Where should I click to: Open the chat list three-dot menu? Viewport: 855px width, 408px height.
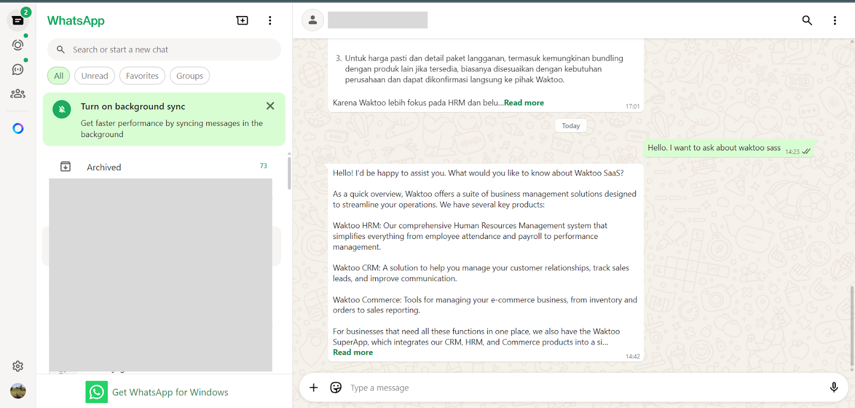coord(270,20)
